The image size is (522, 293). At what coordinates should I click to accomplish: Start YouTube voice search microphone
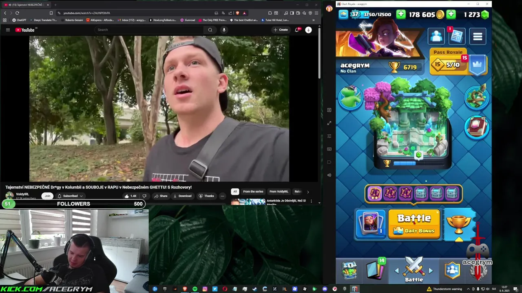[224, 30]
